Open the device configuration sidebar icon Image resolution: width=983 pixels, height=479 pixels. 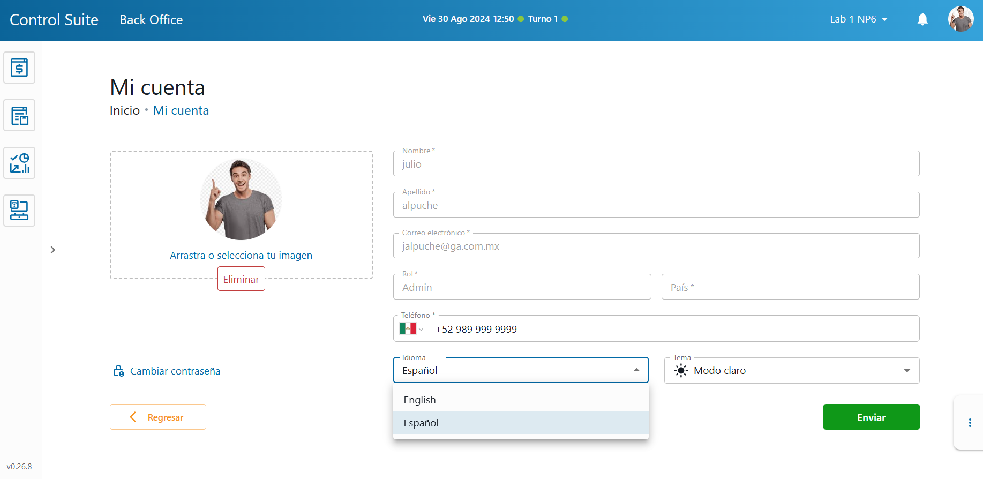[19, 211]
